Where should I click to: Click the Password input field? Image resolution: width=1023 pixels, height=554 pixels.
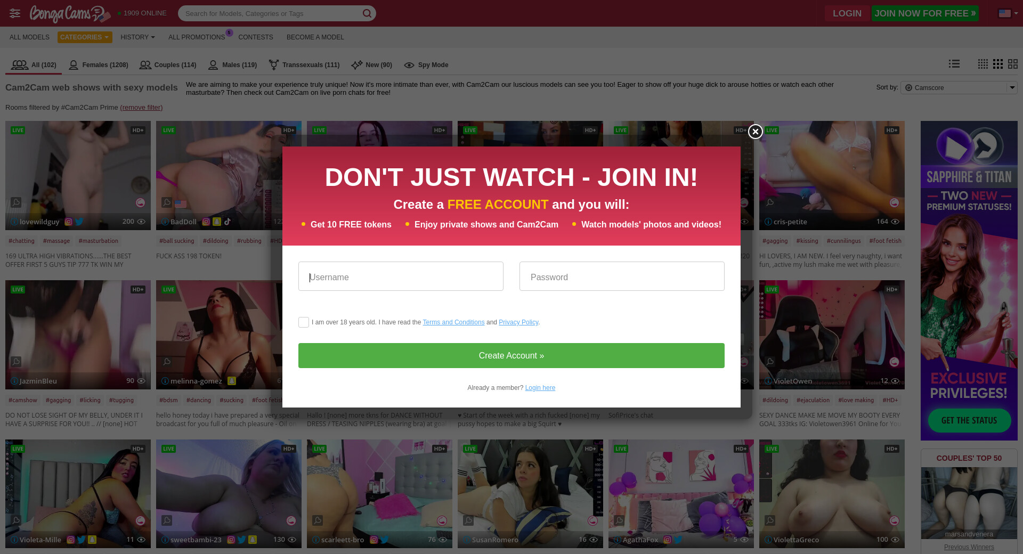[x=621, y=276]
